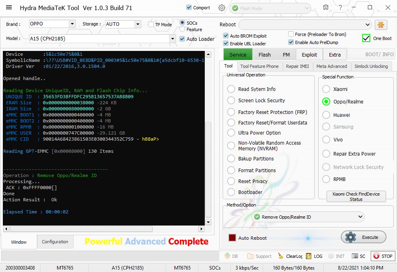This screenshot has width=397, height=272.
Task: Select NVRAM memory option
Action: pos(231,145)
